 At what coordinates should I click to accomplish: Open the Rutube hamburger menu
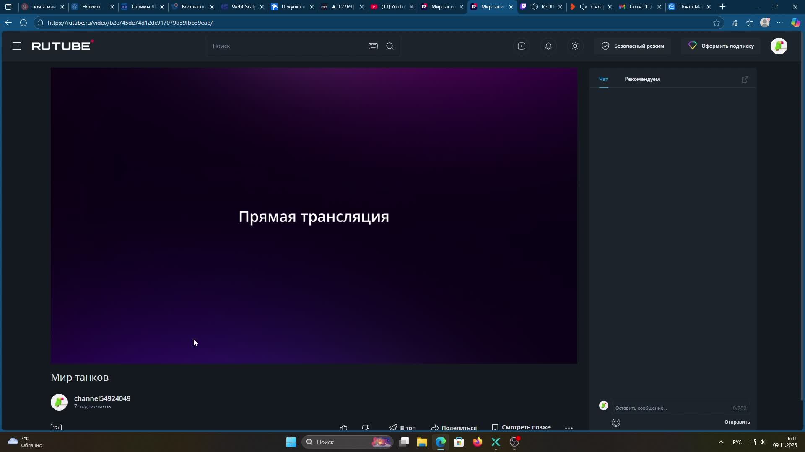click(x=17, y=46)
